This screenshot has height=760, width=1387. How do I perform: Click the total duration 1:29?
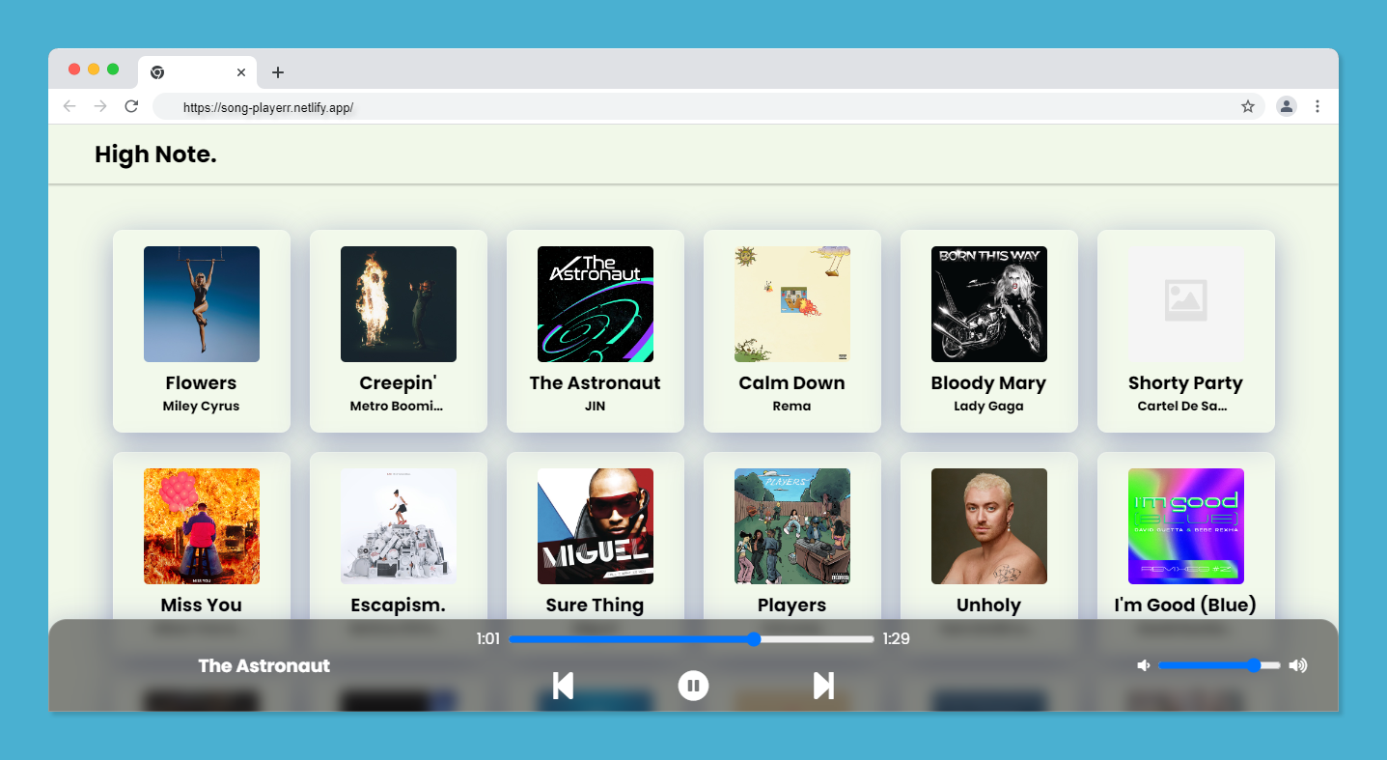tap(897, 639)
